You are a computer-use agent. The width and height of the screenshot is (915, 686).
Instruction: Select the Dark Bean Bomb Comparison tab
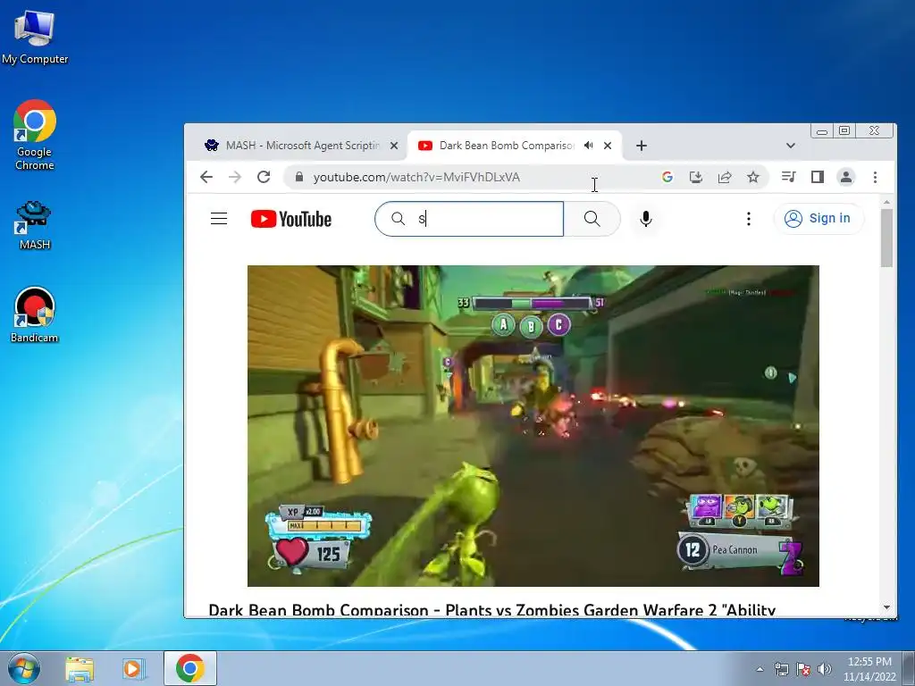[x=506, y=146]
